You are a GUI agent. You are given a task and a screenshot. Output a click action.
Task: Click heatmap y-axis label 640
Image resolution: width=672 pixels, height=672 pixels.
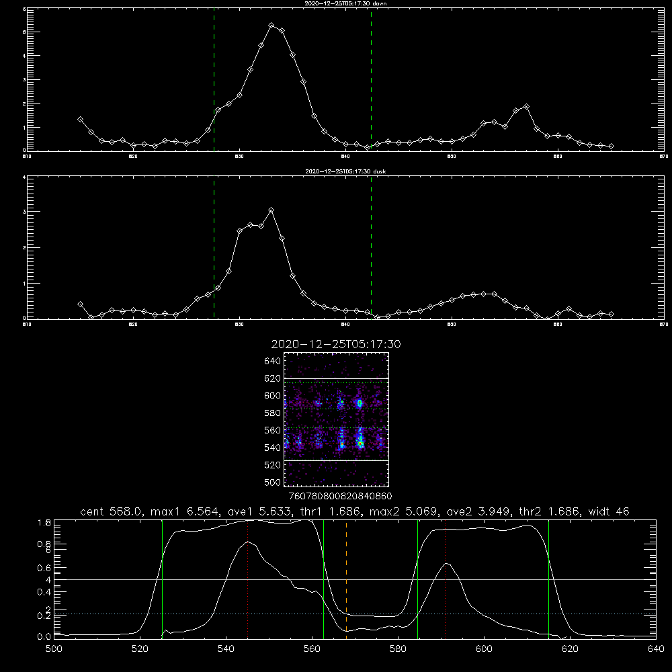click(x=273, y=361)
